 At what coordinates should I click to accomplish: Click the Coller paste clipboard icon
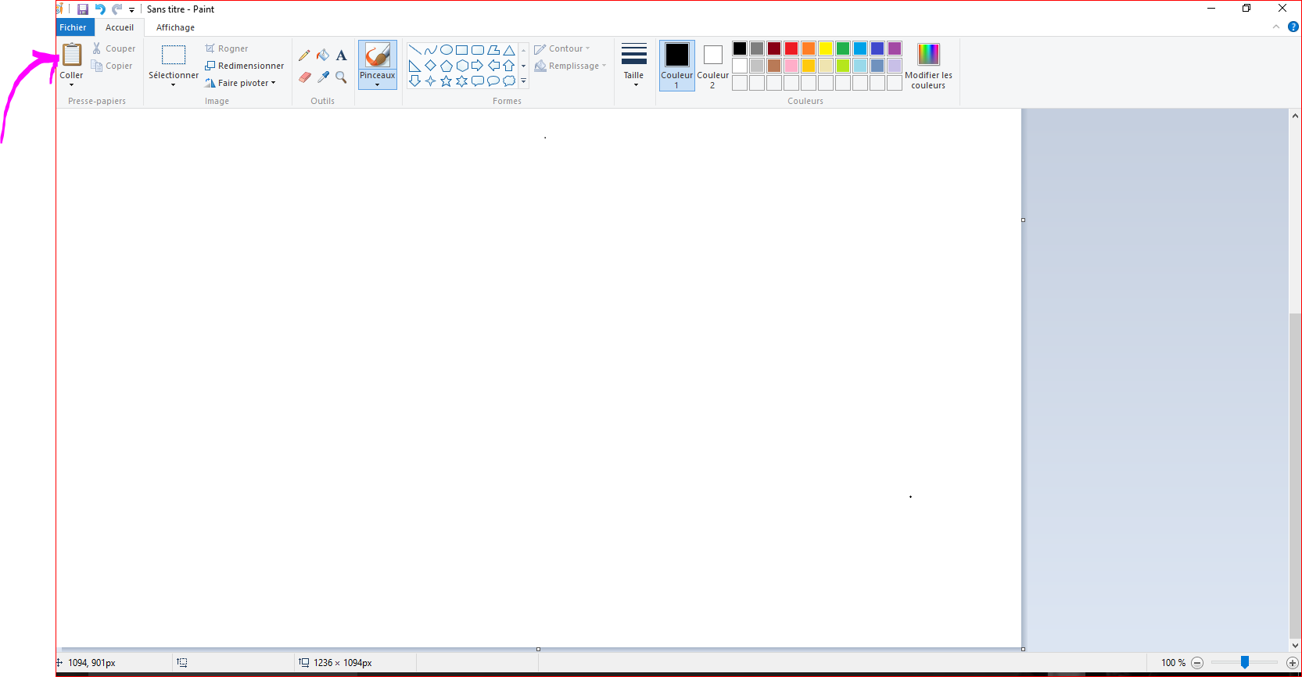(72, 54)
